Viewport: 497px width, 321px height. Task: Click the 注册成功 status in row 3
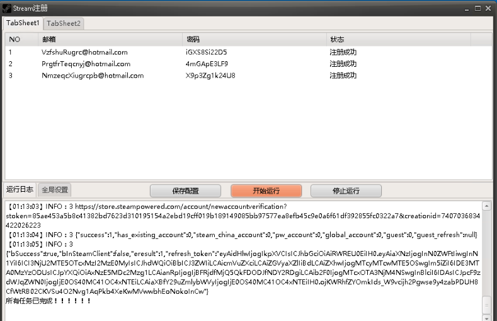[343, 76]
